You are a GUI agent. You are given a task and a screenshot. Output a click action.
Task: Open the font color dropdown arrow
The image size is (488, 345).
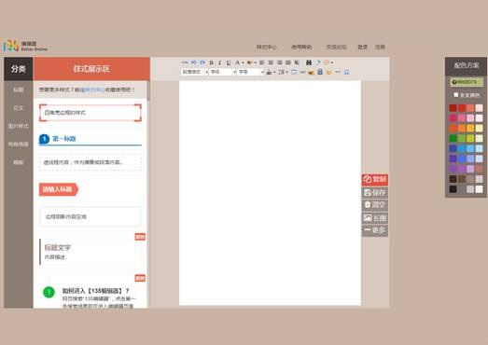tap(243, 62)
